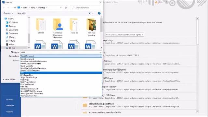Open 3D Objects in navigation pane

tap(13, 22)
